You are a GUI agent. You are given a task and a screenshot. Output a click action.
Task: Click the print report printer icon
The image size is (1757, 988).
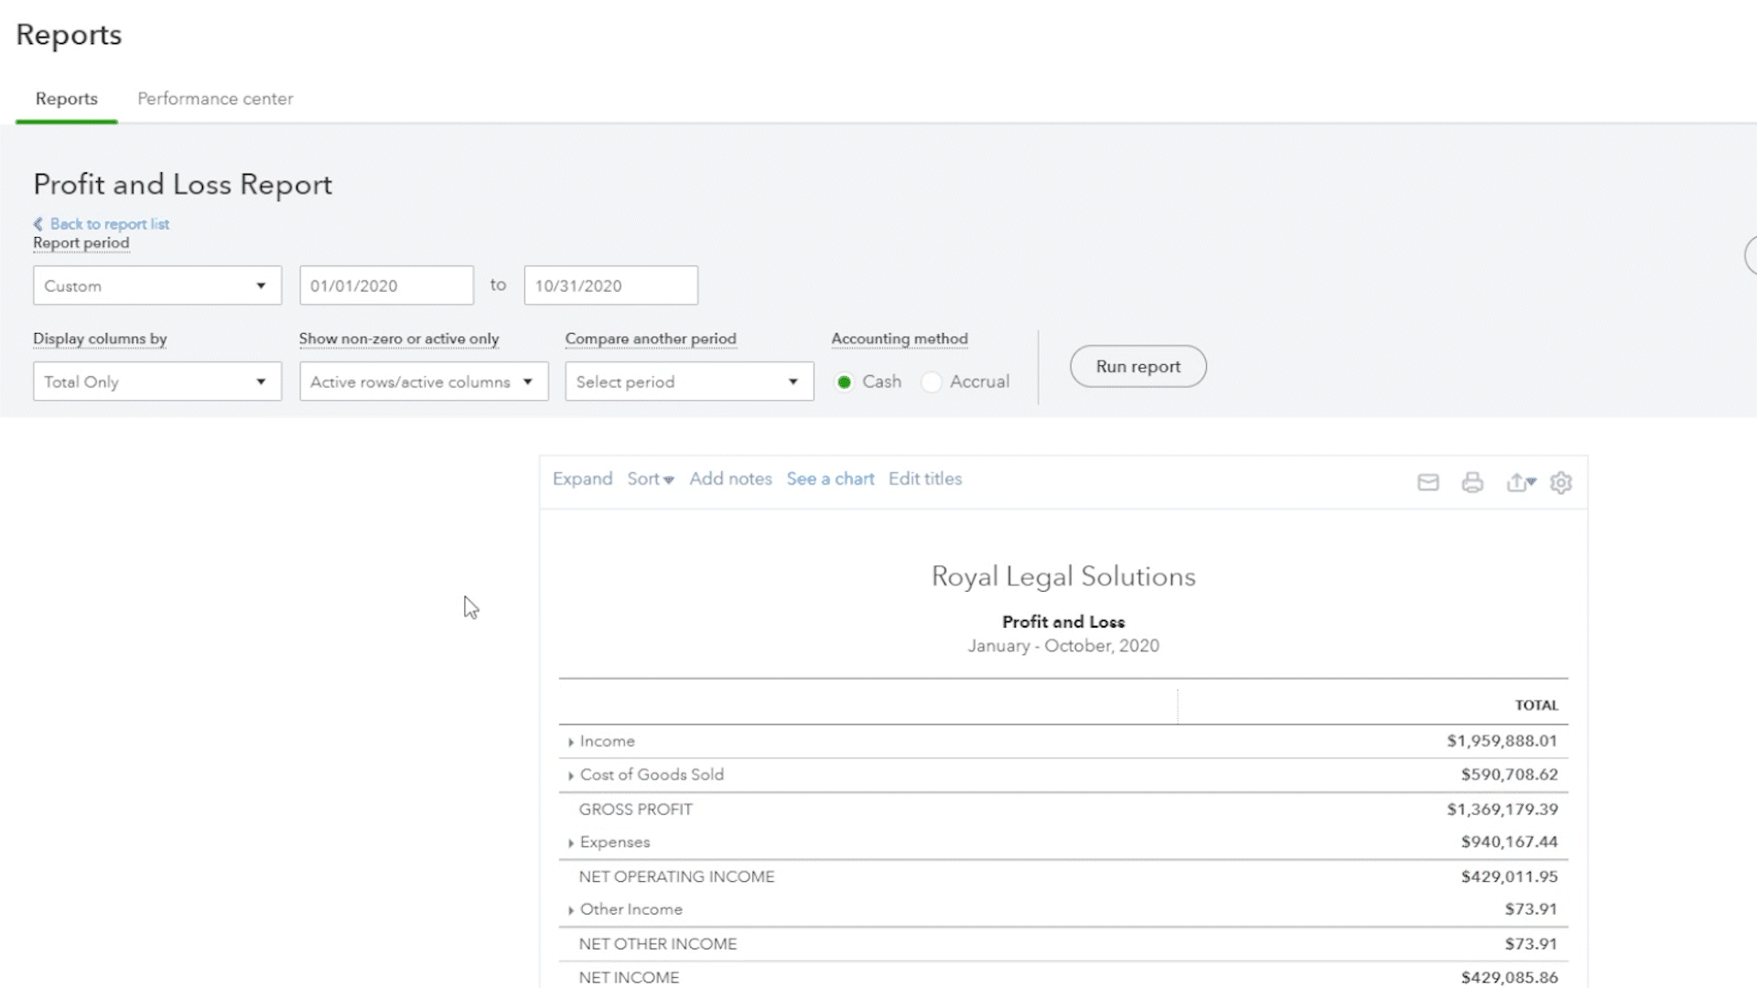(1471, 482)
